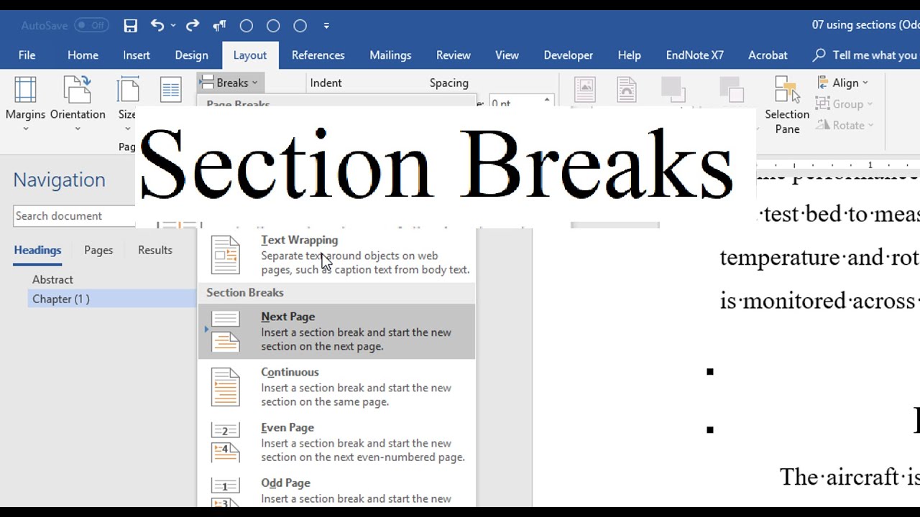Viewport: 920px width, 517px height.
Task: Increase the Spacing Before value with spinner
Action: point(547,100)
